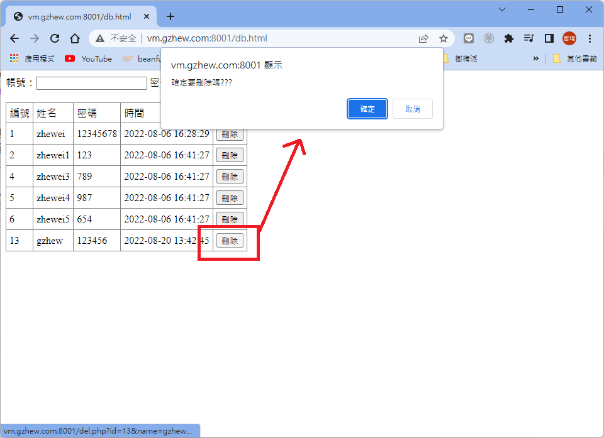The height and width of the screenshot is (438, 604).
Task: Cancel the dialog with 取消 button
Action: click(x=413, y=109)
